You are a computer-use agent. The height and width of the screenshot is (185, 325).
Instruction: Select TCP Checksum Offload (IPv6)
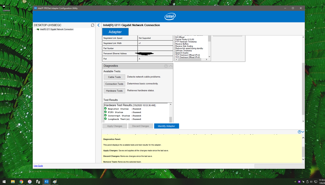(x=188, y=57)
